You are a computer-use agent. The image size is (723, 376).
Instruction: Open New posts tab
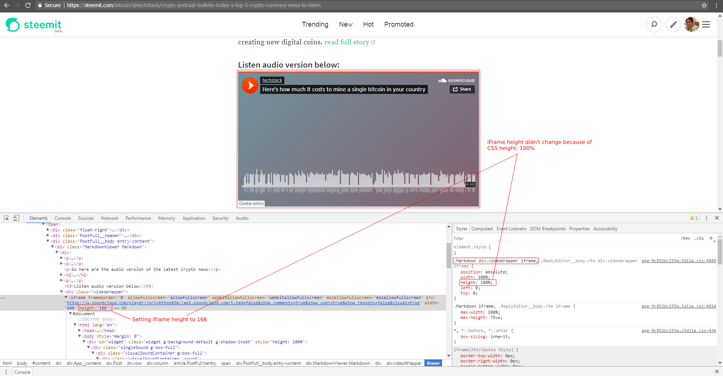346,24
